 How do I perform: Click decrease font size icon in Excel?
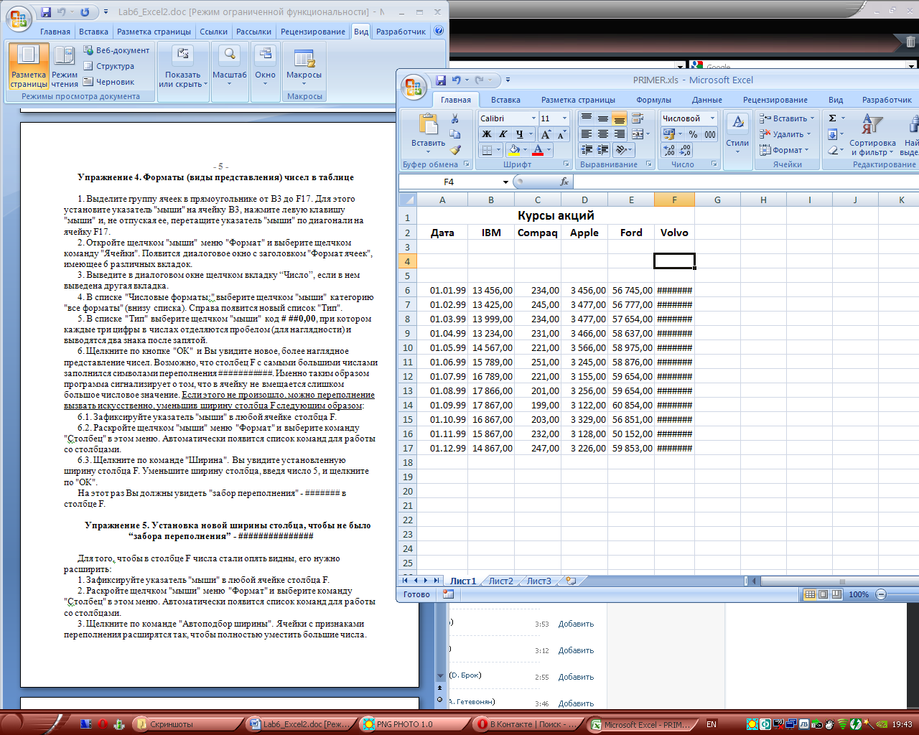[561, 134]
